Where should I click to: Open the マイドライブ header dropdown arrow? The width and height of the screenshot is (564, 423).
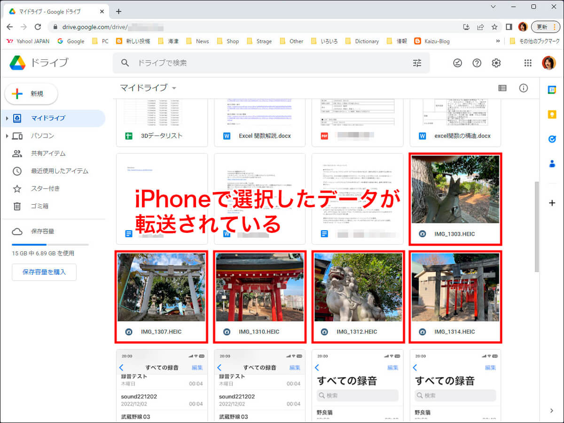click(174, 88)
